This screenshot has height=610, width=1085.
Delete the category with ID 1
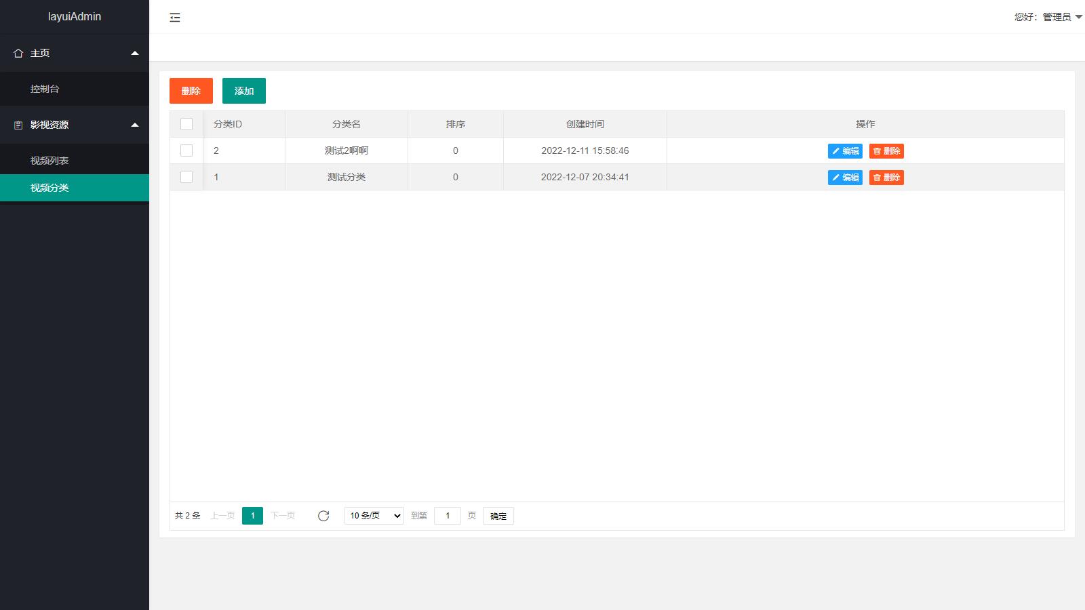point(886,178)
